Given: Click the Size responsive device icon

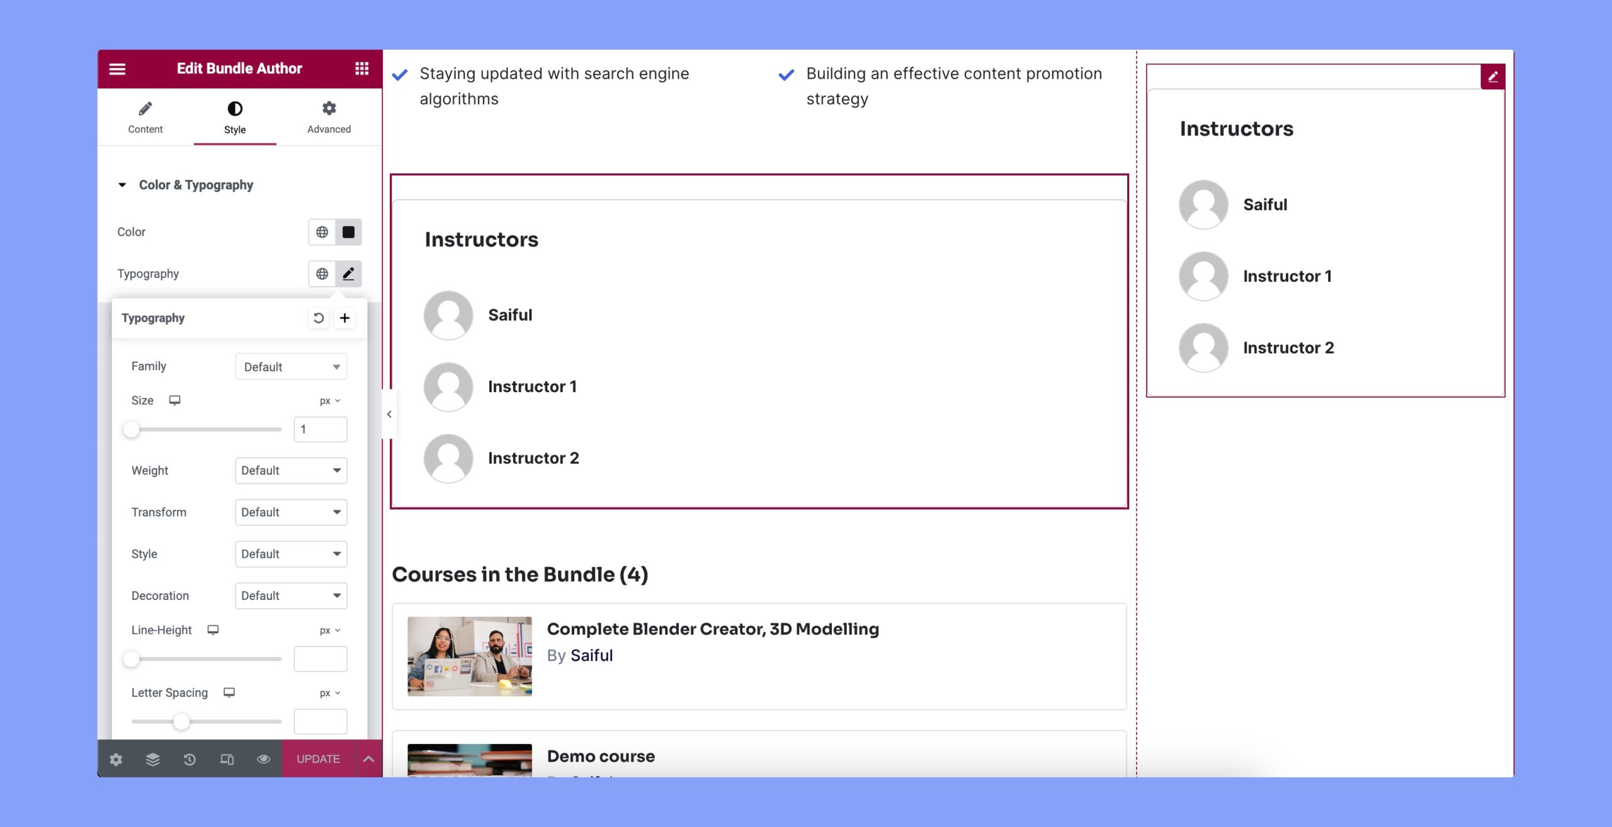Looking at the screenshot, I should (174, 400).
